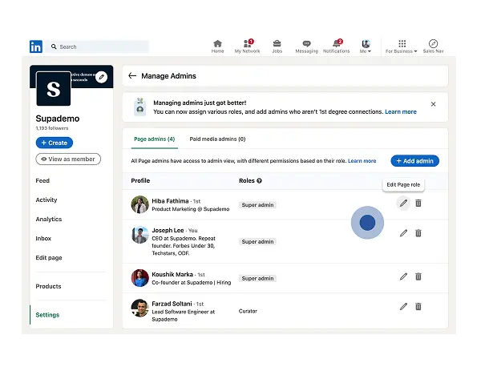
Task: Open the Messaging icon
Action: pos(306,43)
